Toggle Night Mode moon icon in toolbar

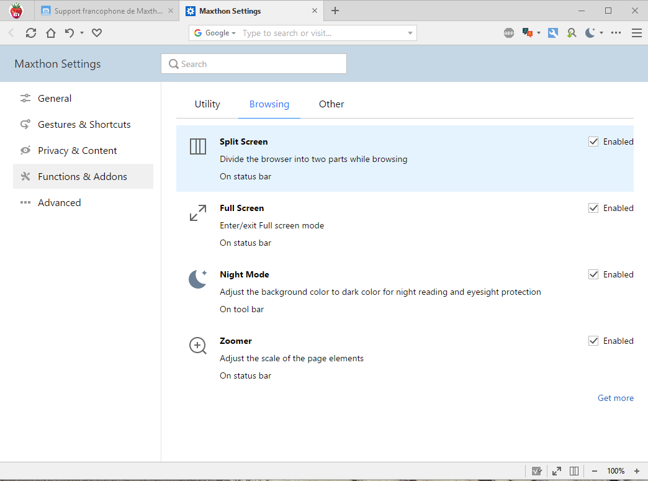590,33
